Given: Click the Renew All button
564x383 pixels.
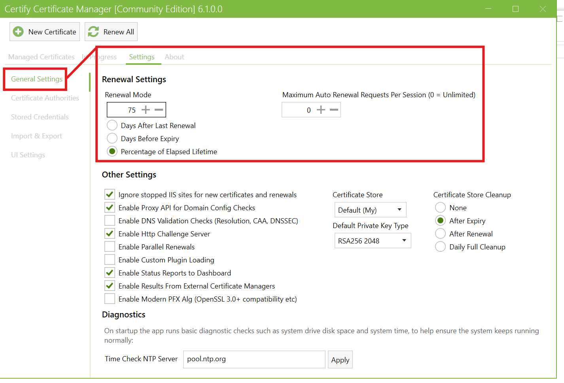Looking at the screenshot, I should click(111, 32).
